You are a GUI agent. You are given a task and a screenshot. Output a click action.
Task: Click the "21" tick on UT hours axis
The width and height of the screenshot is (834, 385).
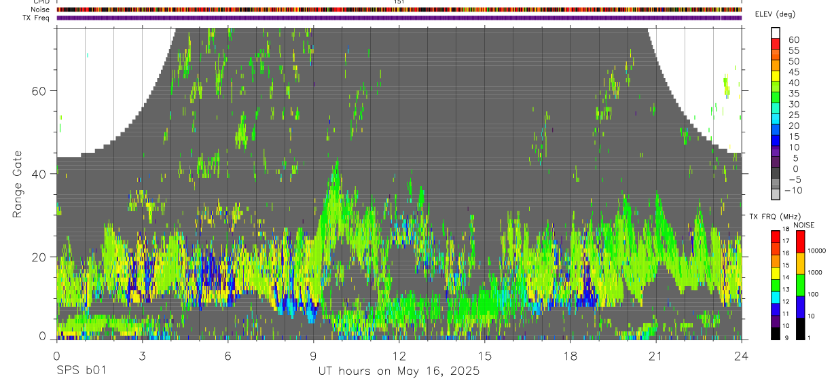[655, 355]
